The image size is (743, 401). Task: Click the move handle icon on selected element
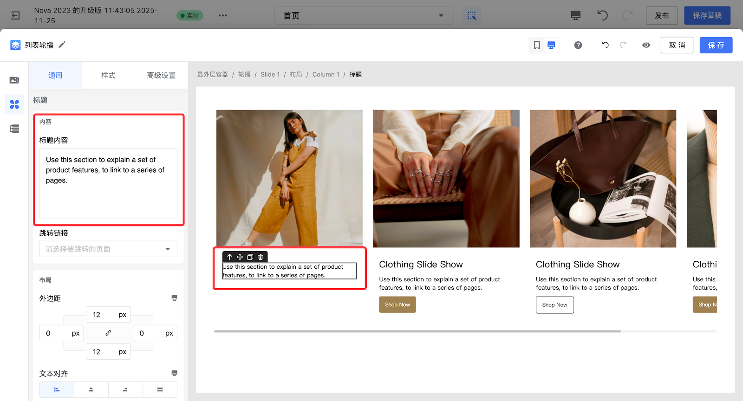240,257
